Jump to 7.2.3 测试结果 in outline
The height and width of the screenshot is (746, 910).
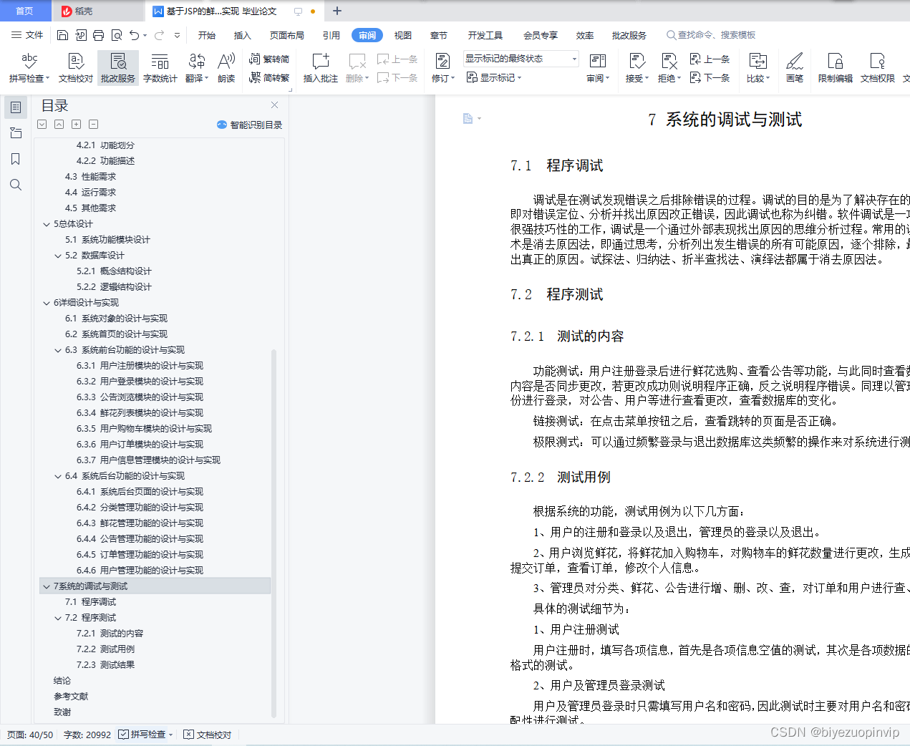[x=105, y=665]
